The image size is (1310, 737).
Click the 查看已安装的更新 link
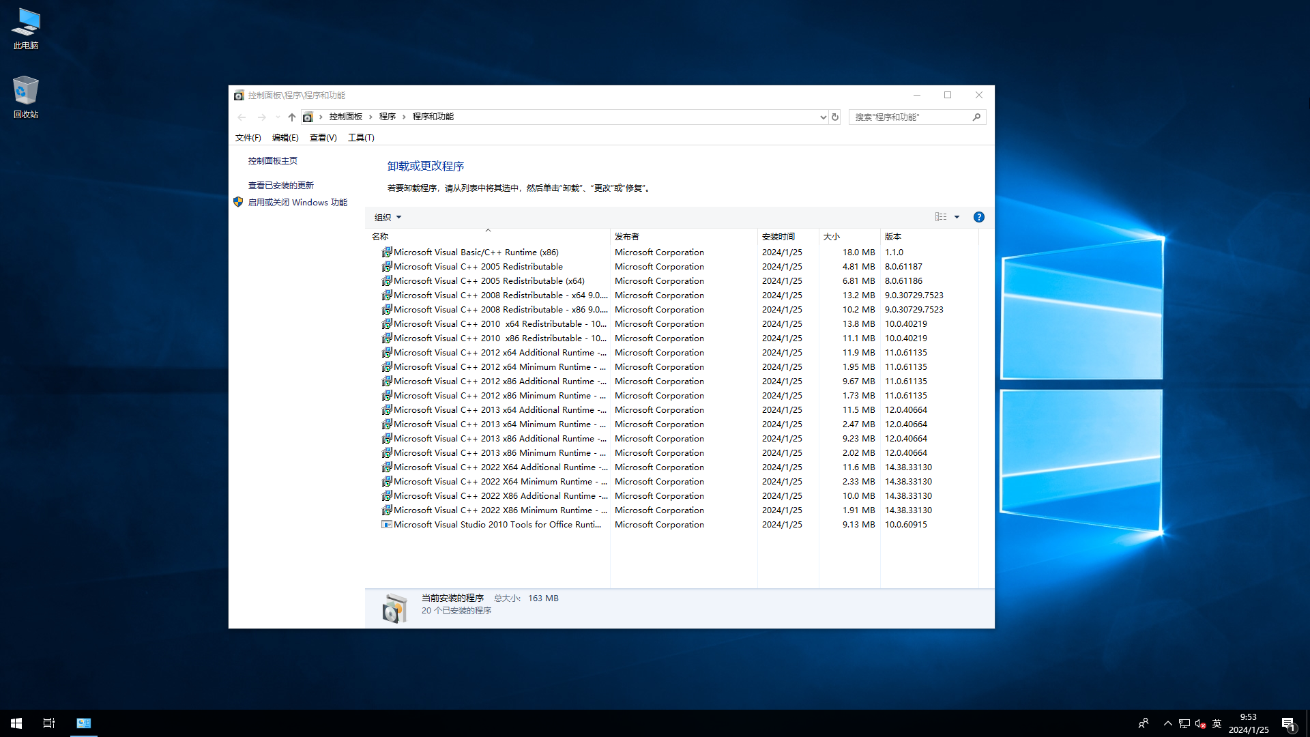click(280, 184)
